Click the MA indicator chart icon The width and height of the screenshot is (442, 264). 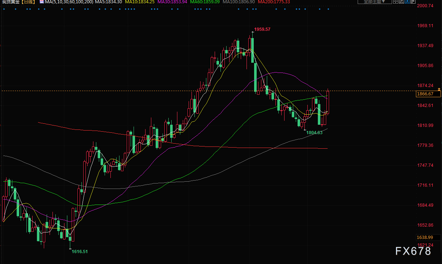click(41, 2)
